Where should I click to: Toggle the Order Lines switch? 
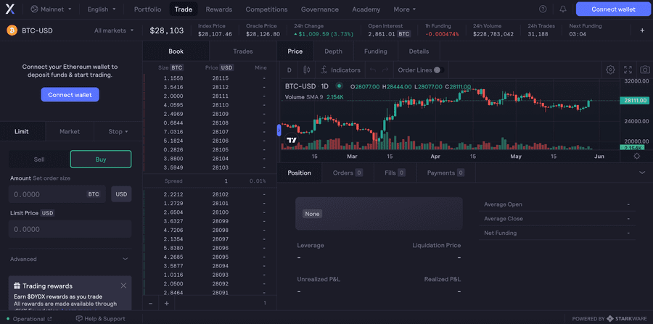[x=438, y=70]
